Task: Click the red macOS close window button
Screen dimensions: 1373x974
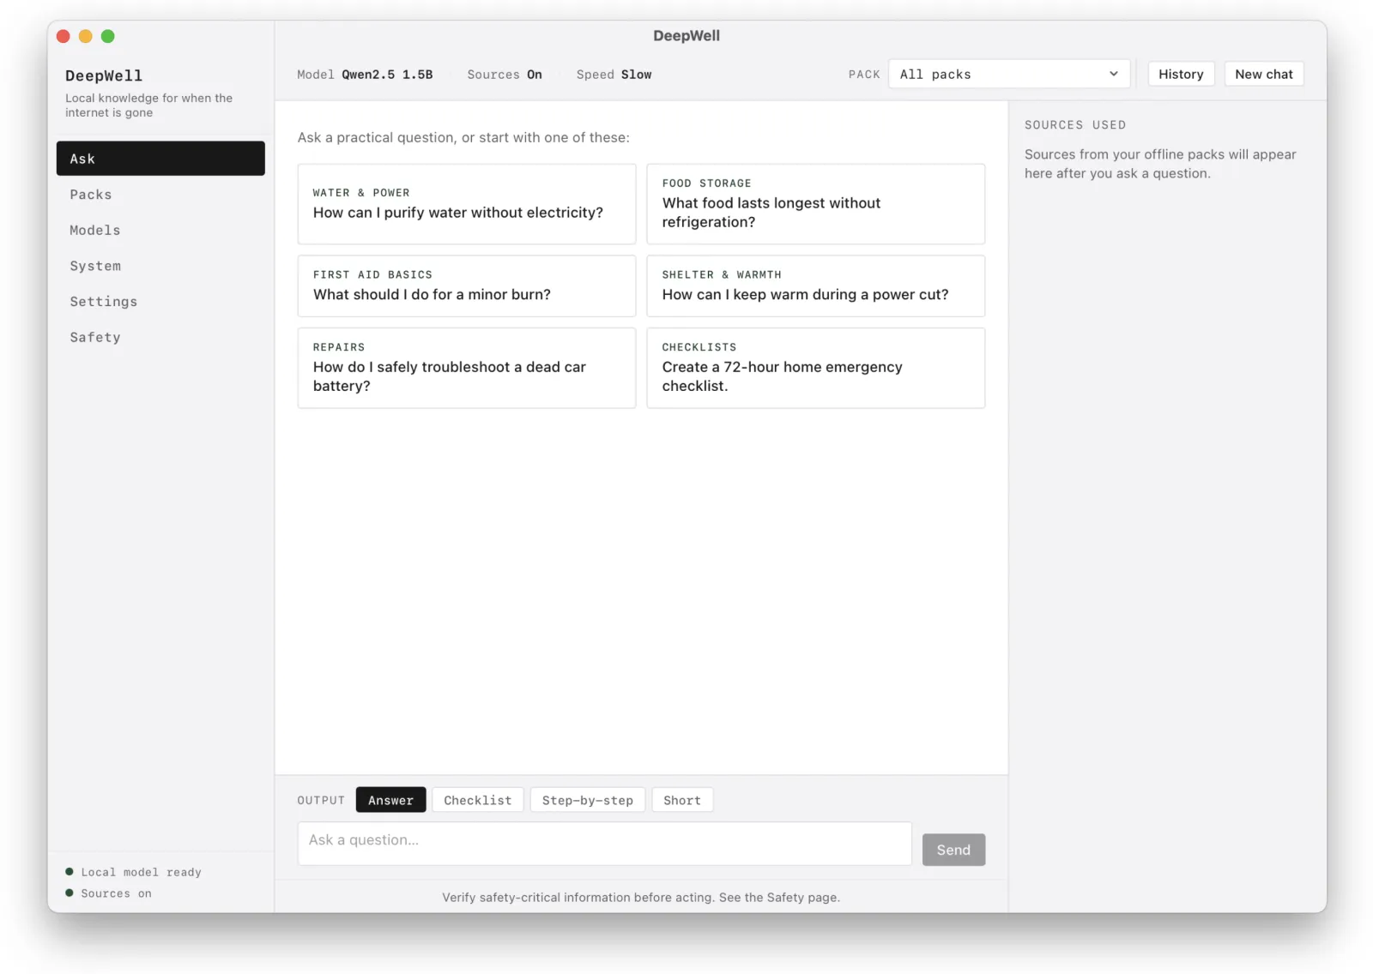Action: (x=64, y=36)
